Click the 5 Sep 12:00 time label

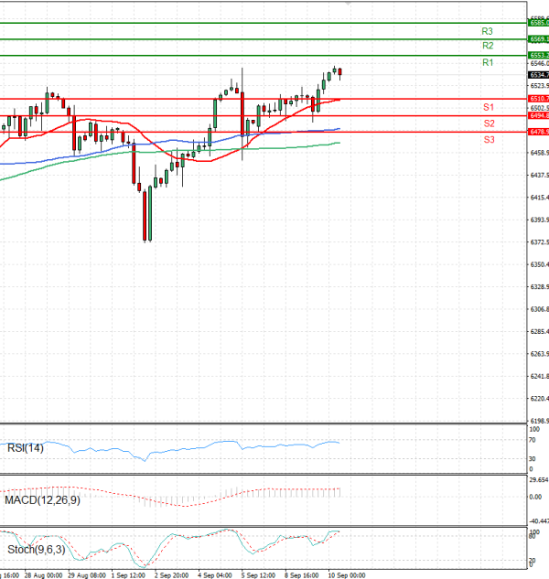(x=258, y=575)
